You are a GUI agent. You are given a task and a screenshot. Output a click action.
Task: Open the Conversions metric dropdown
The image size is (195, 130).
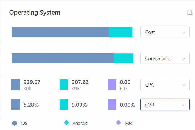165,59
